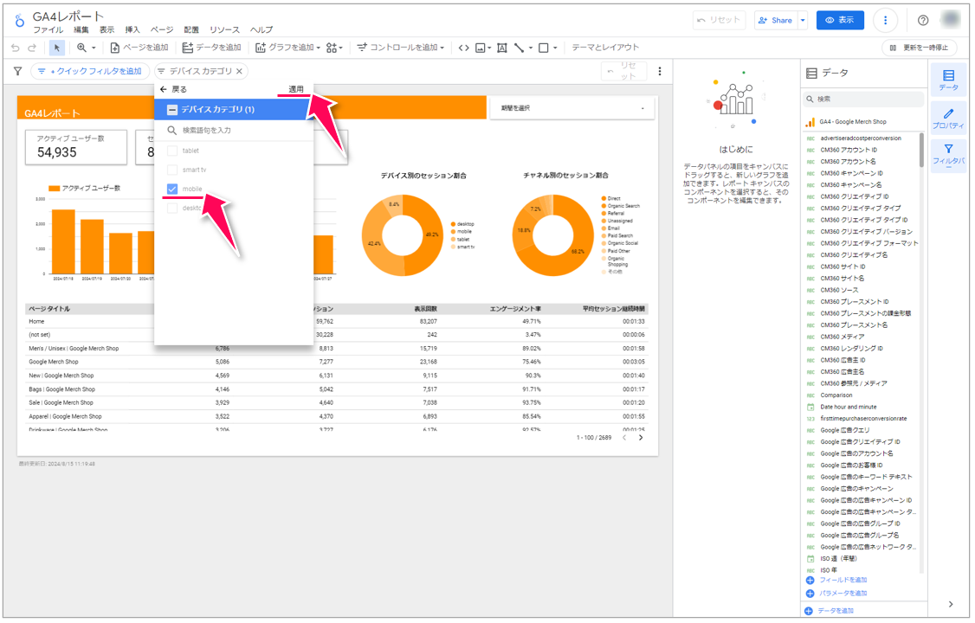Open the image insert dropdown arrow
Screen dimensions: 975x623
click(489, 48)
